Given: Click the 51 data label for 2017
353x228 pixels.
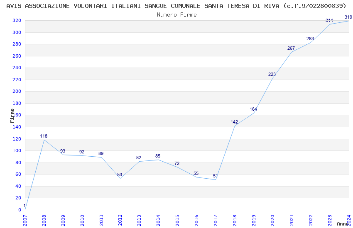Looking at the screenshot, I should 216,176.
